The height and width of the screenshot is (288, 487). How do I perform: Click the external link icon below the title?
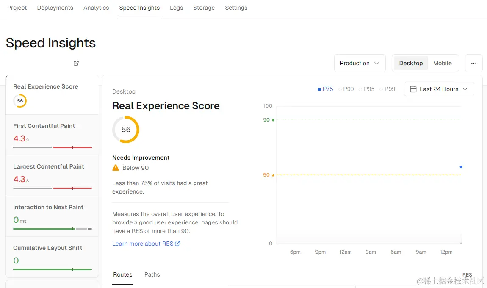[x=76, y=63]
